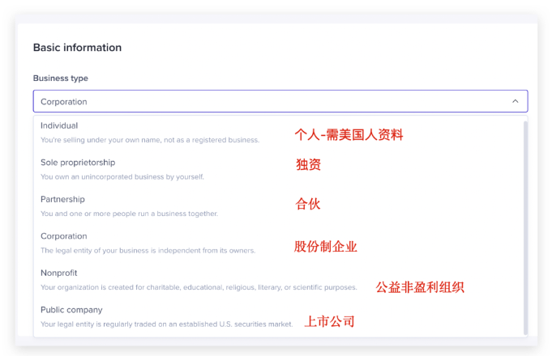Click the description "selling under your own name"
This screenshot has width=552, height=356.
[x=150, y=140]
